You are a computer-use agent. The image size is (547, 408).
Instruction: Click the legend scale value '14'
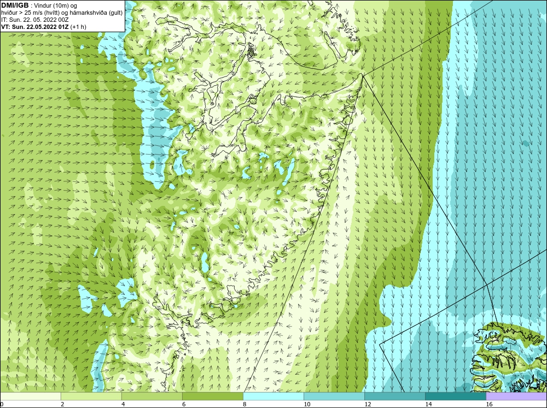[428, 404]
